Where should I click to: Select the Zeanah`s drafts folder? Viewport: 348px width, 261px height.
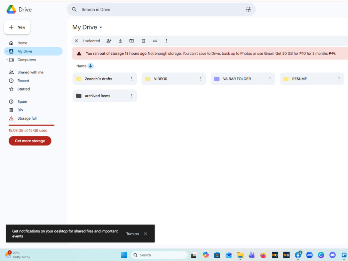(104, 79)
